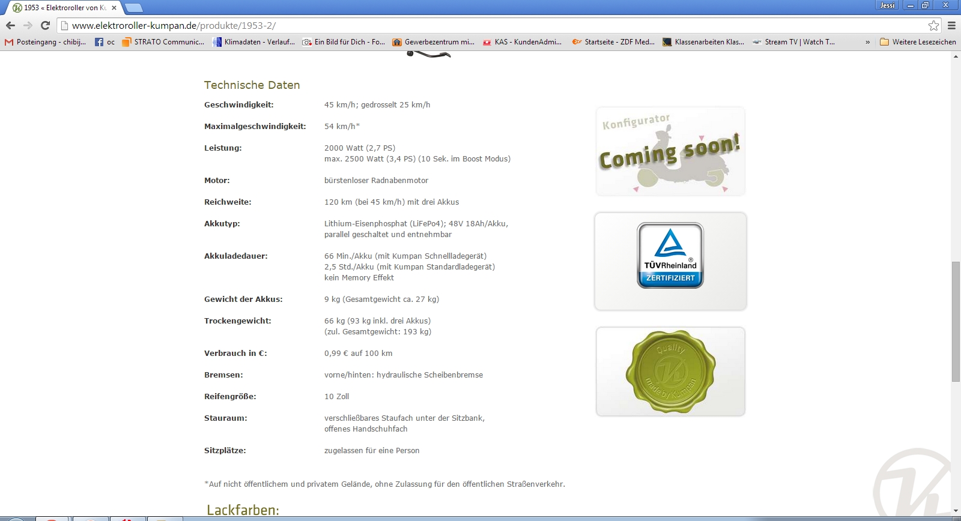The image size is (961, 521).
Task: Click the browser forward arrow
Action: [x=28, y=25]
